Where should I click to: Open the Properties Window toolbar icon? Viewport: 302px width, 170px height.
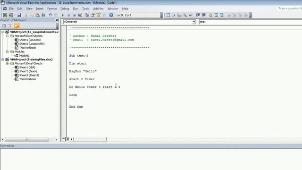tap(92, 15)
